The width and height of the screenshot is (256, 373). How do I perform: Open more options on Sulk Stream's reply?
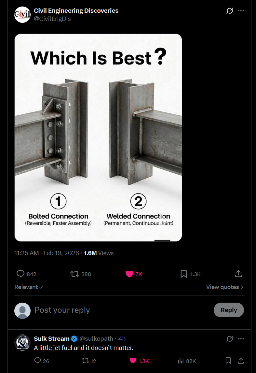[241, 339]
